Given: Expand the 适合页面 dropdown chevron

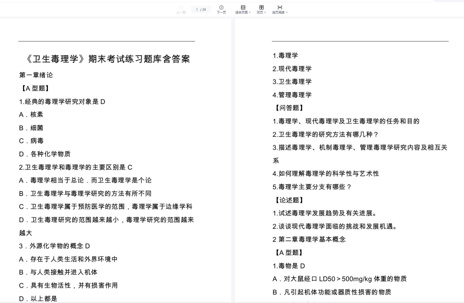Looking at the screenshot, I should [x=250, y=13].
